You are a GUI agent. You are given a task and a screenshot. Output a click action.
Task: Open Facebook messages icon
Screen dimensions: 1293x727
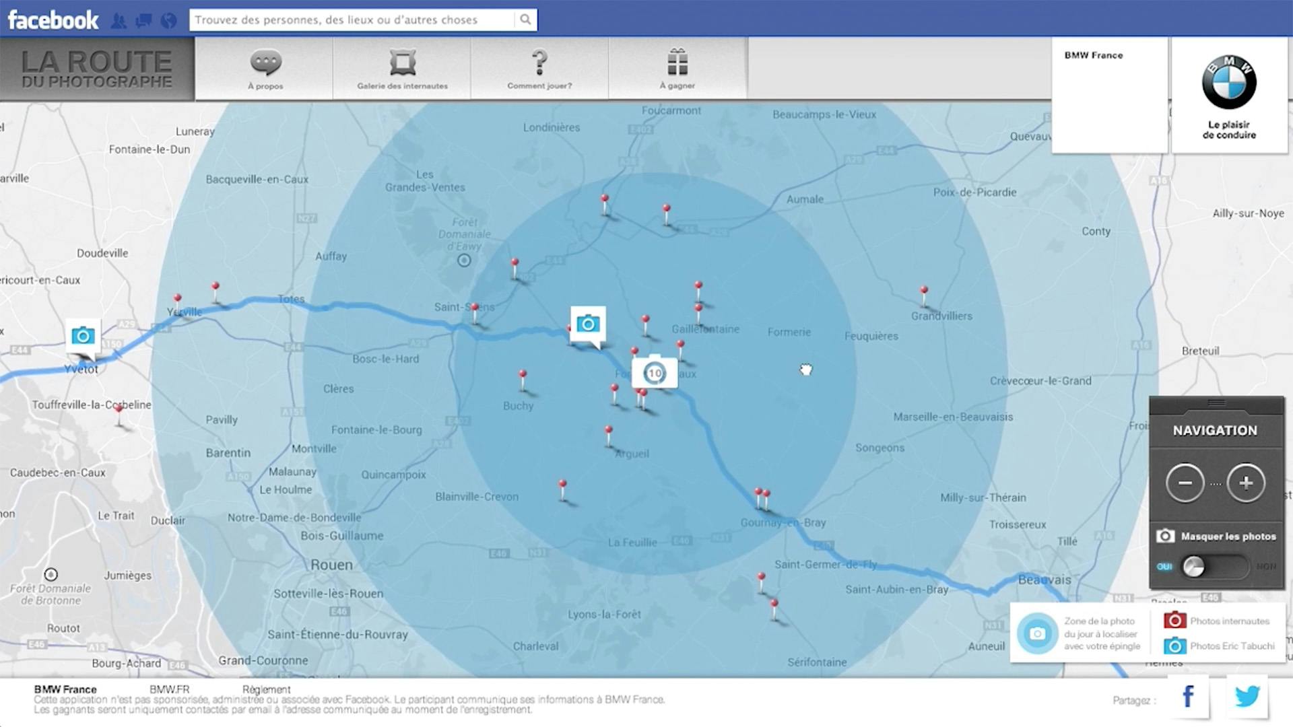pyautogui.click(x=143, y=21)
